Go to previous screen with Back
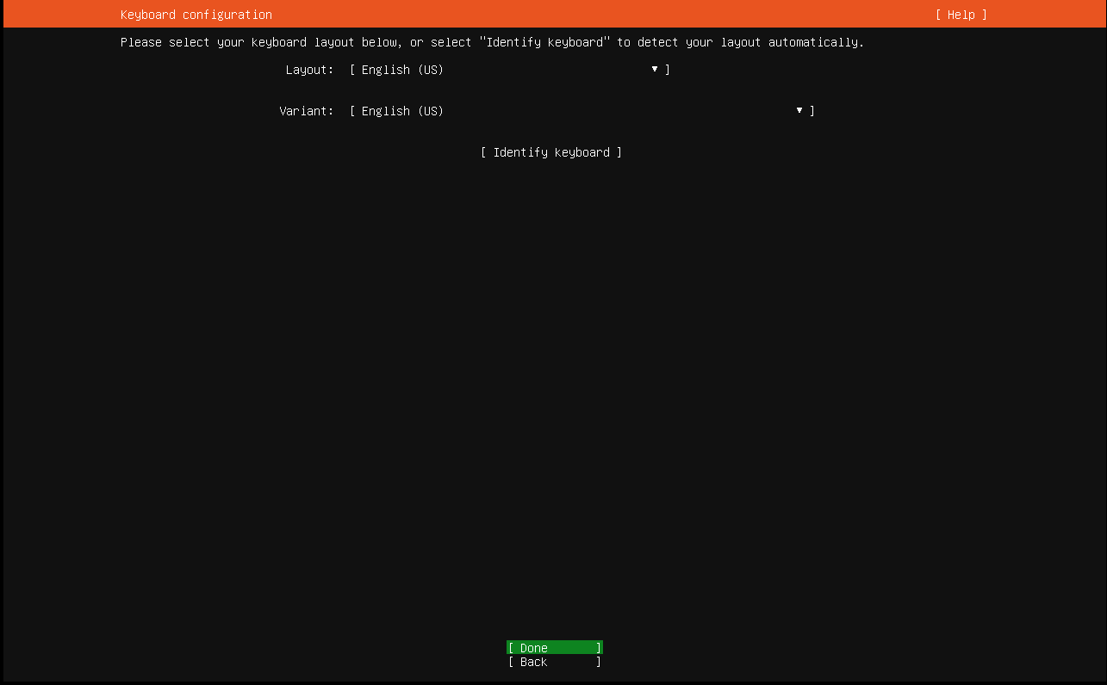The width and height of the screenshot is (1107, 685). tap(554, 662)
